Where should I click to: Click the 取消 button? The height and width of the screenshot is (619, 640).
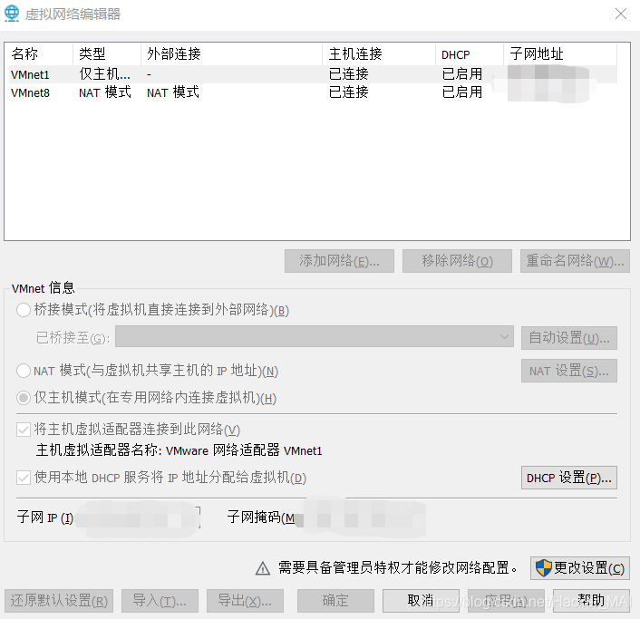[421, 601]
